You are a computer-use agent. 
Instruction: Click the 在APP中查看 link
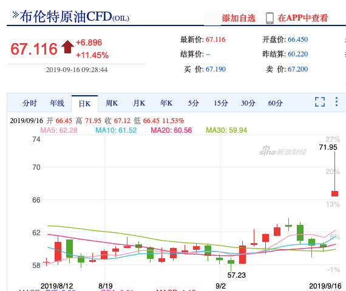click(303, 18)
